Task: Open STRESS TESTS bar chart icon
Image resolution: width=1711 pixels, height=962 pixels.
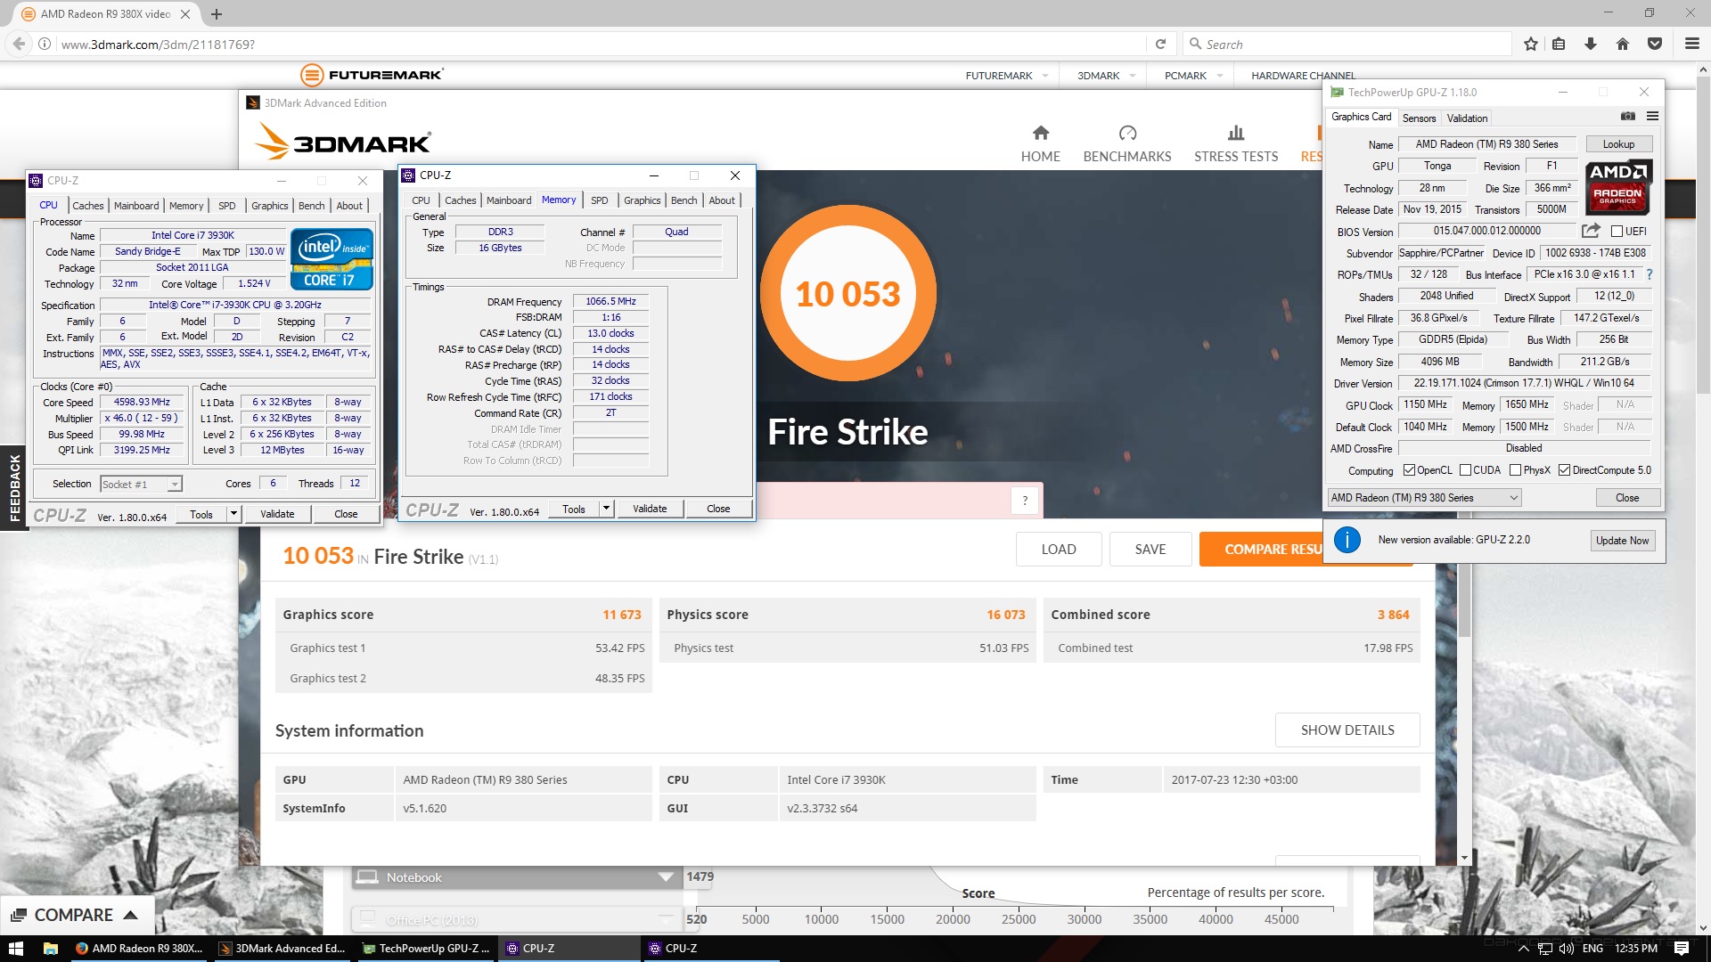Action: 1236,134
